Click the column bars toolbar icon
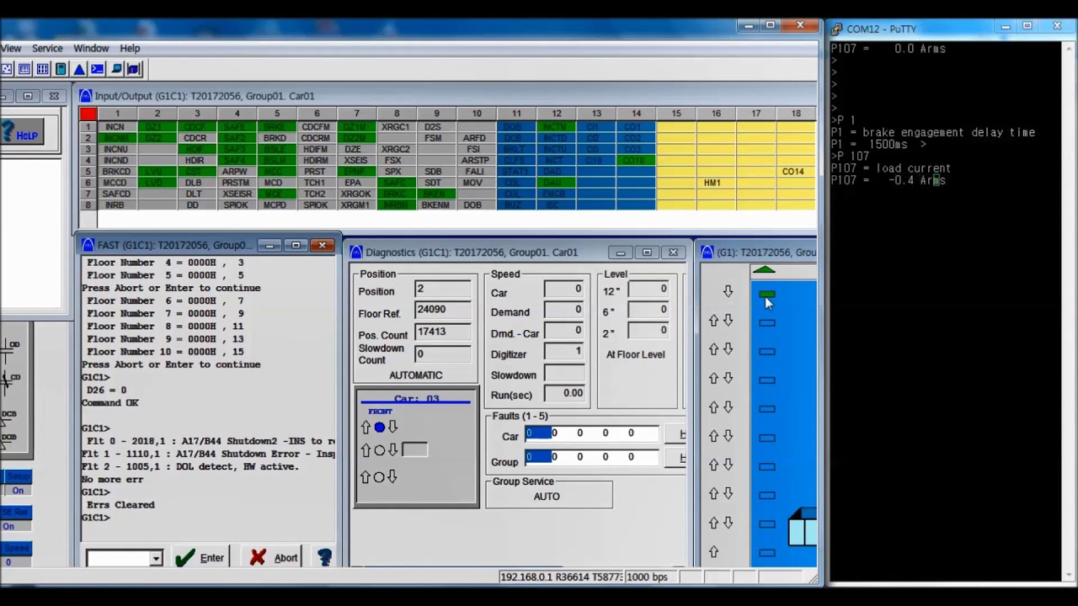This screenshot has width=1078, height=606. 42,69
